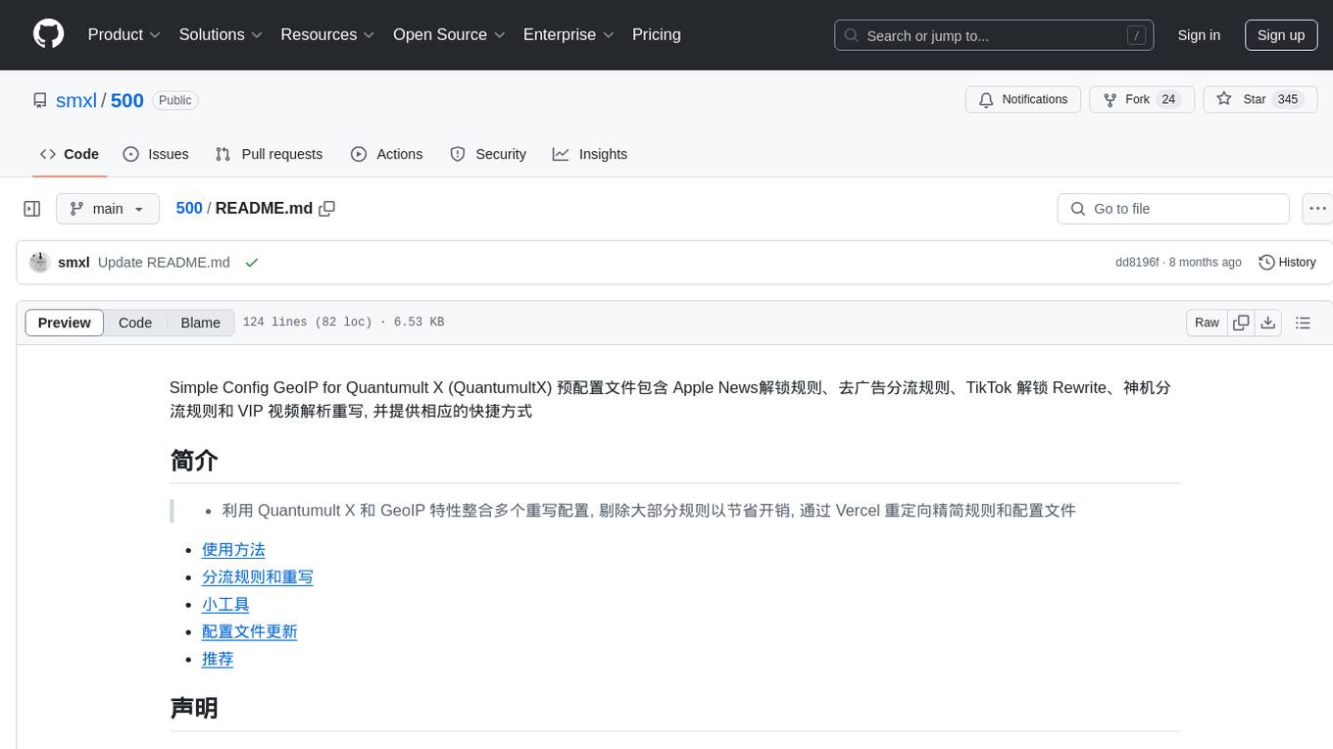This screenshot has width=1333, height=749.
Task: Expand the file tree side panel
Action: pyautogui.click(x=32, y=209)
